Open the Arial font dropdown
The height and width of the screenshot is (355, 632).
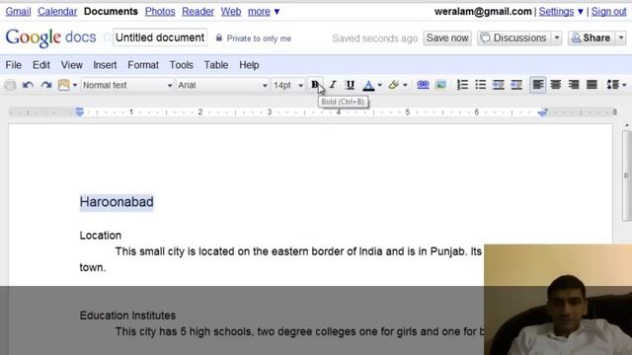pos(222,85)
